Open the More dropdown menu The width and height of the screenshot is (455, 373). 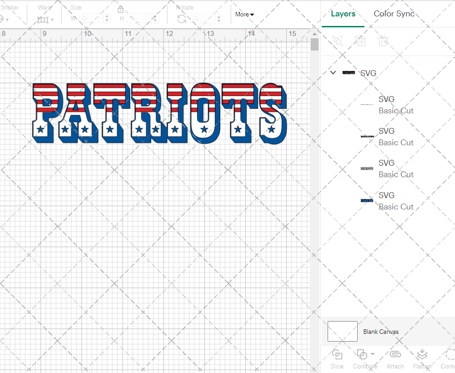click(x=244, y=14)
